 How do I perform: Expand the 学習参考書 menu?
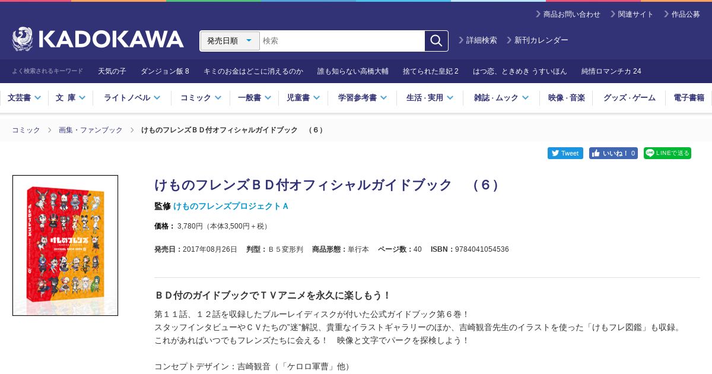363,98
